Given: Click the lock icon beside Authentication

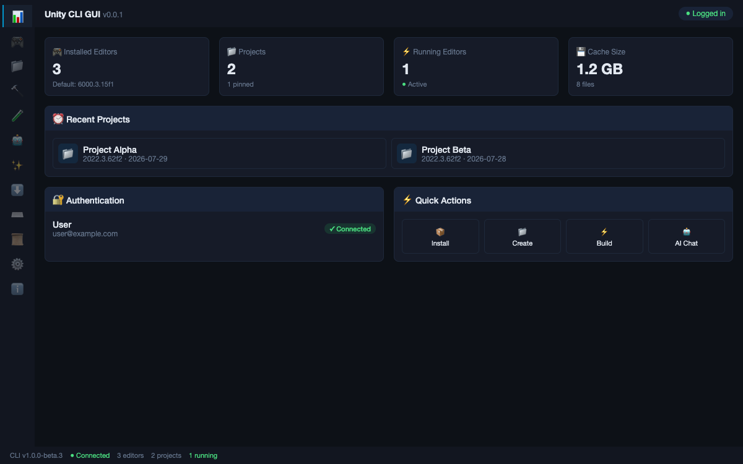Looking at the screenshot, I should coord(58,200).
